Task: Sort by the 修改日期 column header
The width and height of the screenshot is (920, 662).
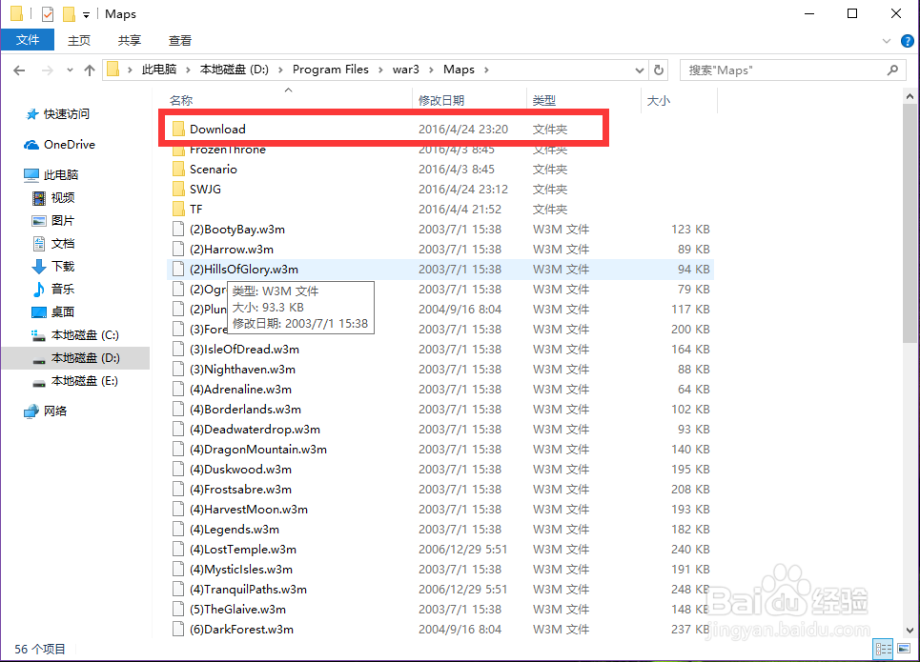Action: click(470, 100)
